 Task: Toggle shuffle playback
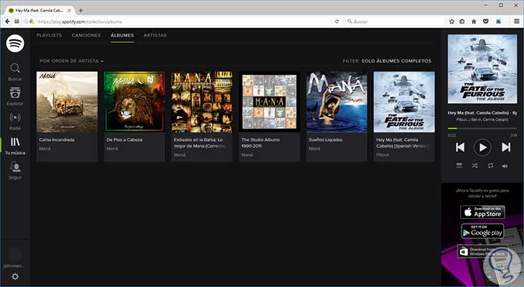475,165
